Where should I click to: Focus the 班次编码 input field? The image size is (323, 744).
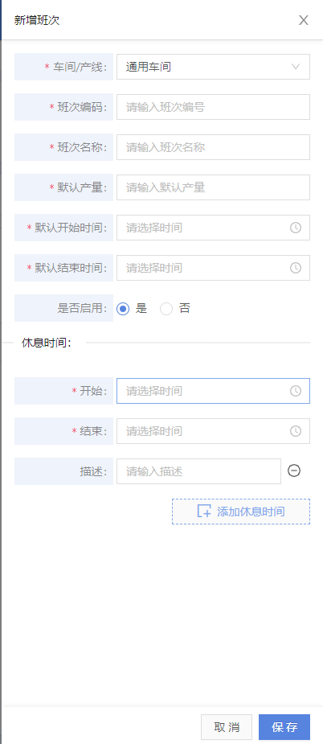click(214, 107)
